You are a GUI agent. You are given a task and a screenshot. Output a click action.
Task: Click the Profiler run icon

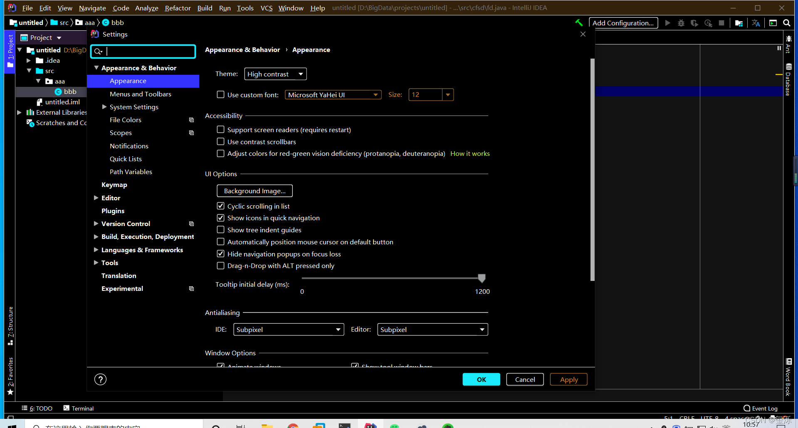708,23
